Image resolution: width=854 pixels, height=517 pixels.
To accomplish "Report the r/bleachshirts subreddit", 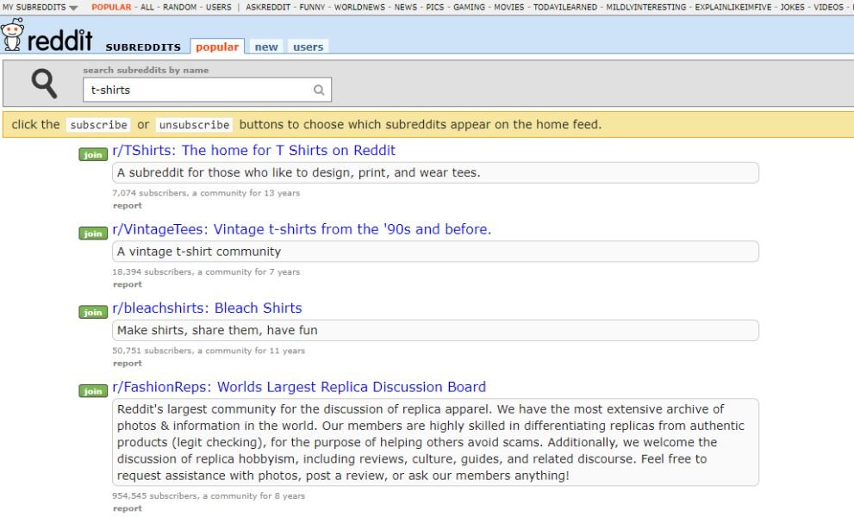I will pyautogui.click(x=128, y=364).
